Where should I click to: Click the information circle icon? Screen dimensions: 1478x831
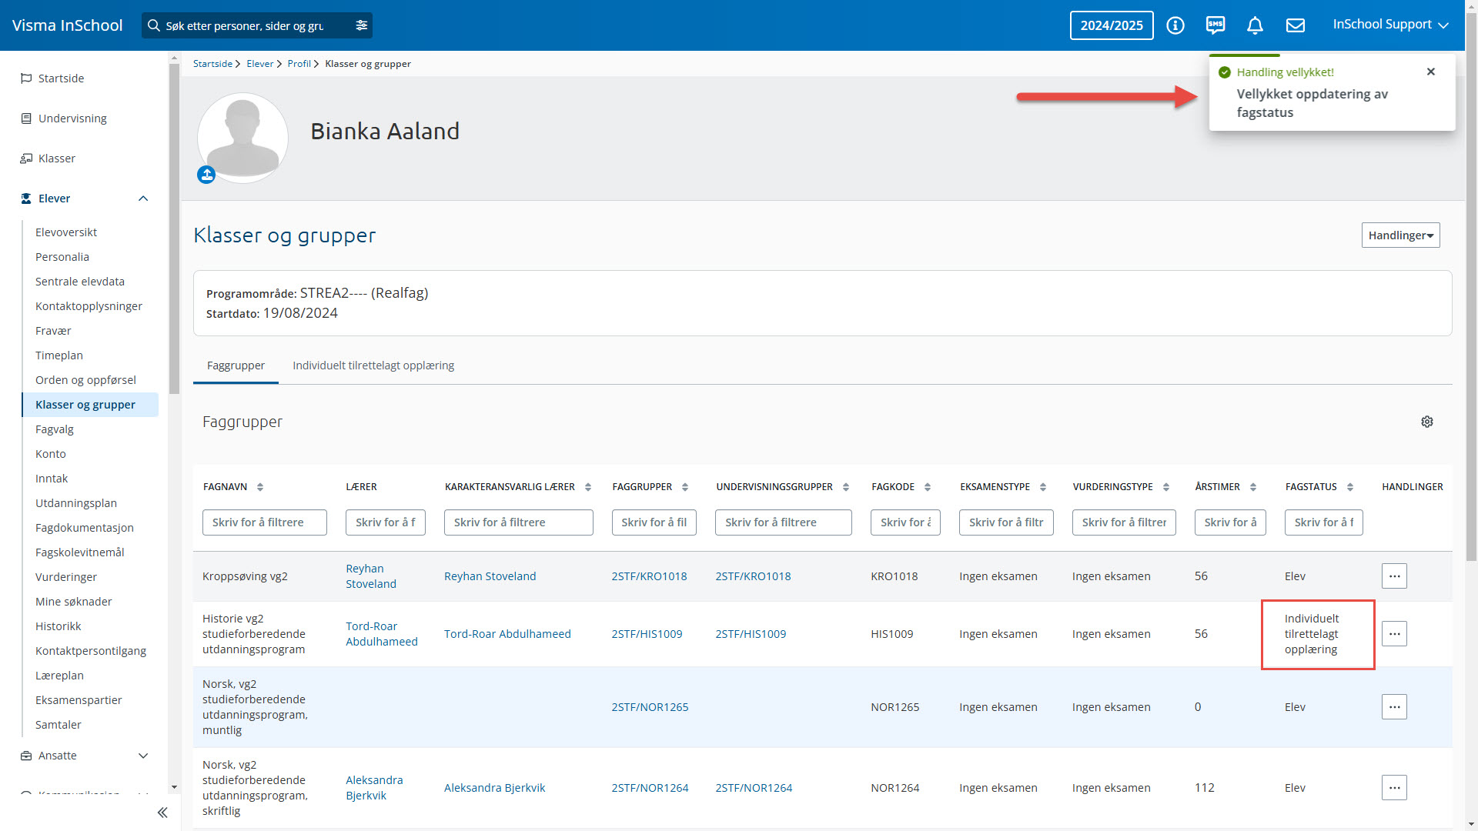tap(1175, 25)
